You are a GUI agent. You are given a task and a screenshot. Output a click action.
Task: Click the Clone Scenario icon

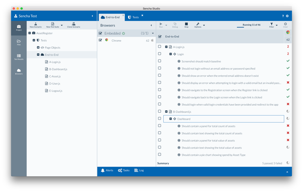click(x=74, y=24)
